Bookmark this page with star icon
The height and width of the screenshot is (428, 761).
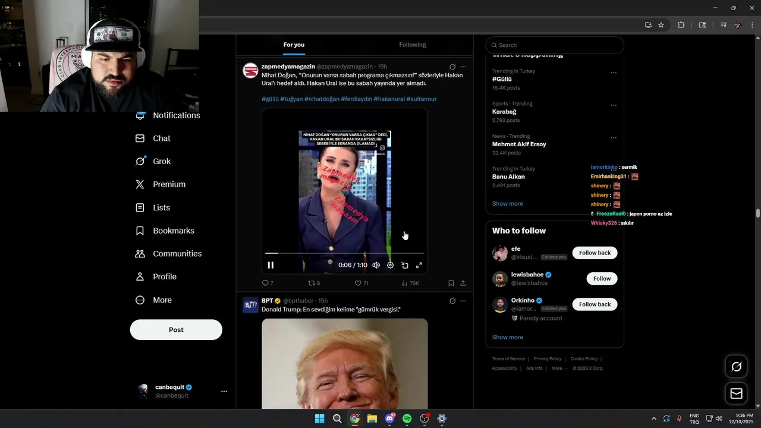coord(661,25)
